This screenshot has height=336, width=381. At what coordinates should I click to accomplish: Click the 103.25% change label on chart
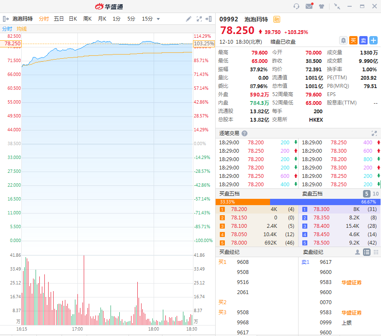click(x=204, y=44)
